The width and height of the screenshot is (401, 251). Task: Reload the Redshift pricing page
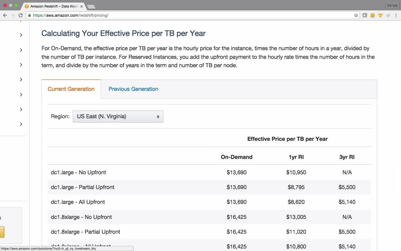(x=21, y=15)
